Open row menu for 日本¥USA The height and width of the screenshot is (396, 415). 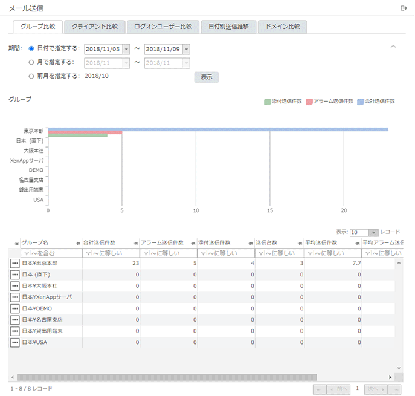click(x=15, y=343)
